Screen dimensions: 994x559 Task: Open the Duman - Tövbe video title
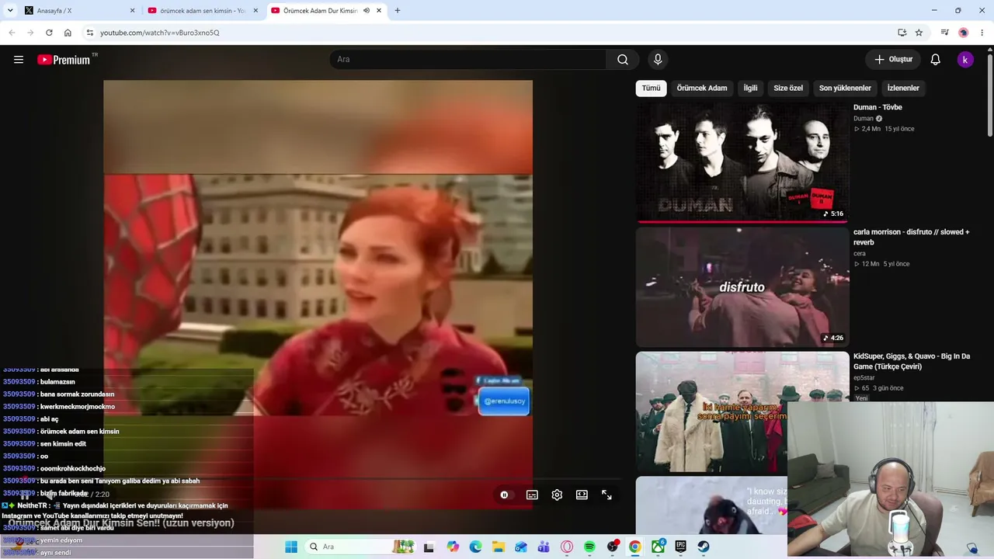(x=878, y=107)
